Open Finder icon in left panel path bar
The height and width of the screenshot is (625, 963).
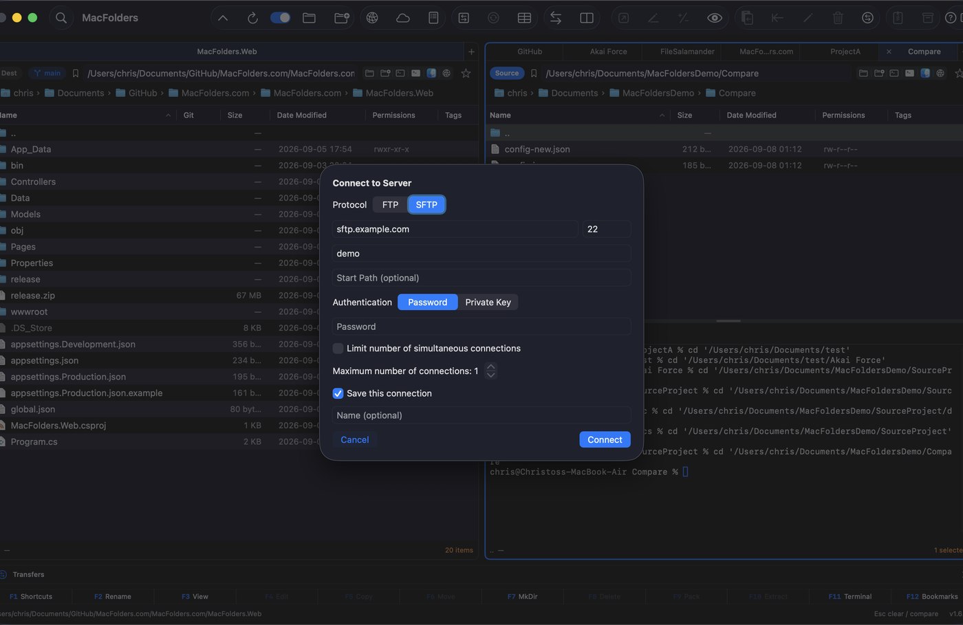click(x=431, y=73)
